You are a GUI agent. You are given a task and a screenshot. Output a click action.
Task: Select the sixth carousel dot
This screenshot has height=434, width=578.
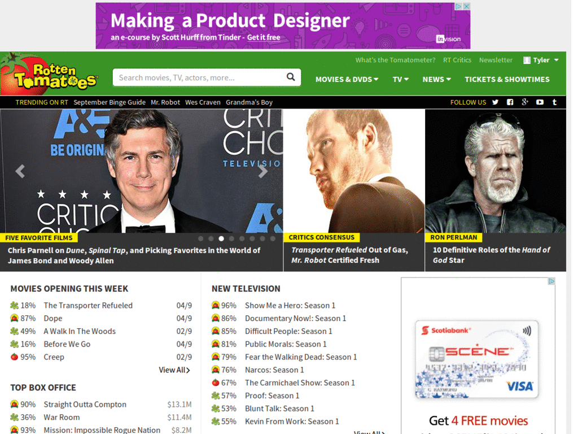(252, 239)
